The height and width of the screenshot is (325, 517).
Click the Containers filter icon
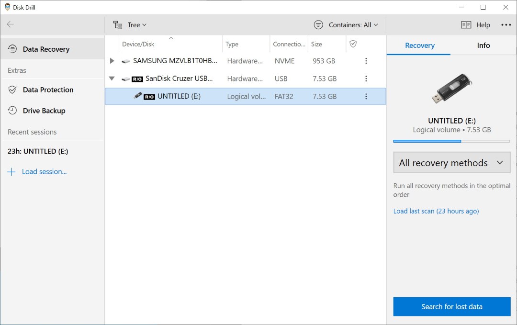tap(318, 25)
